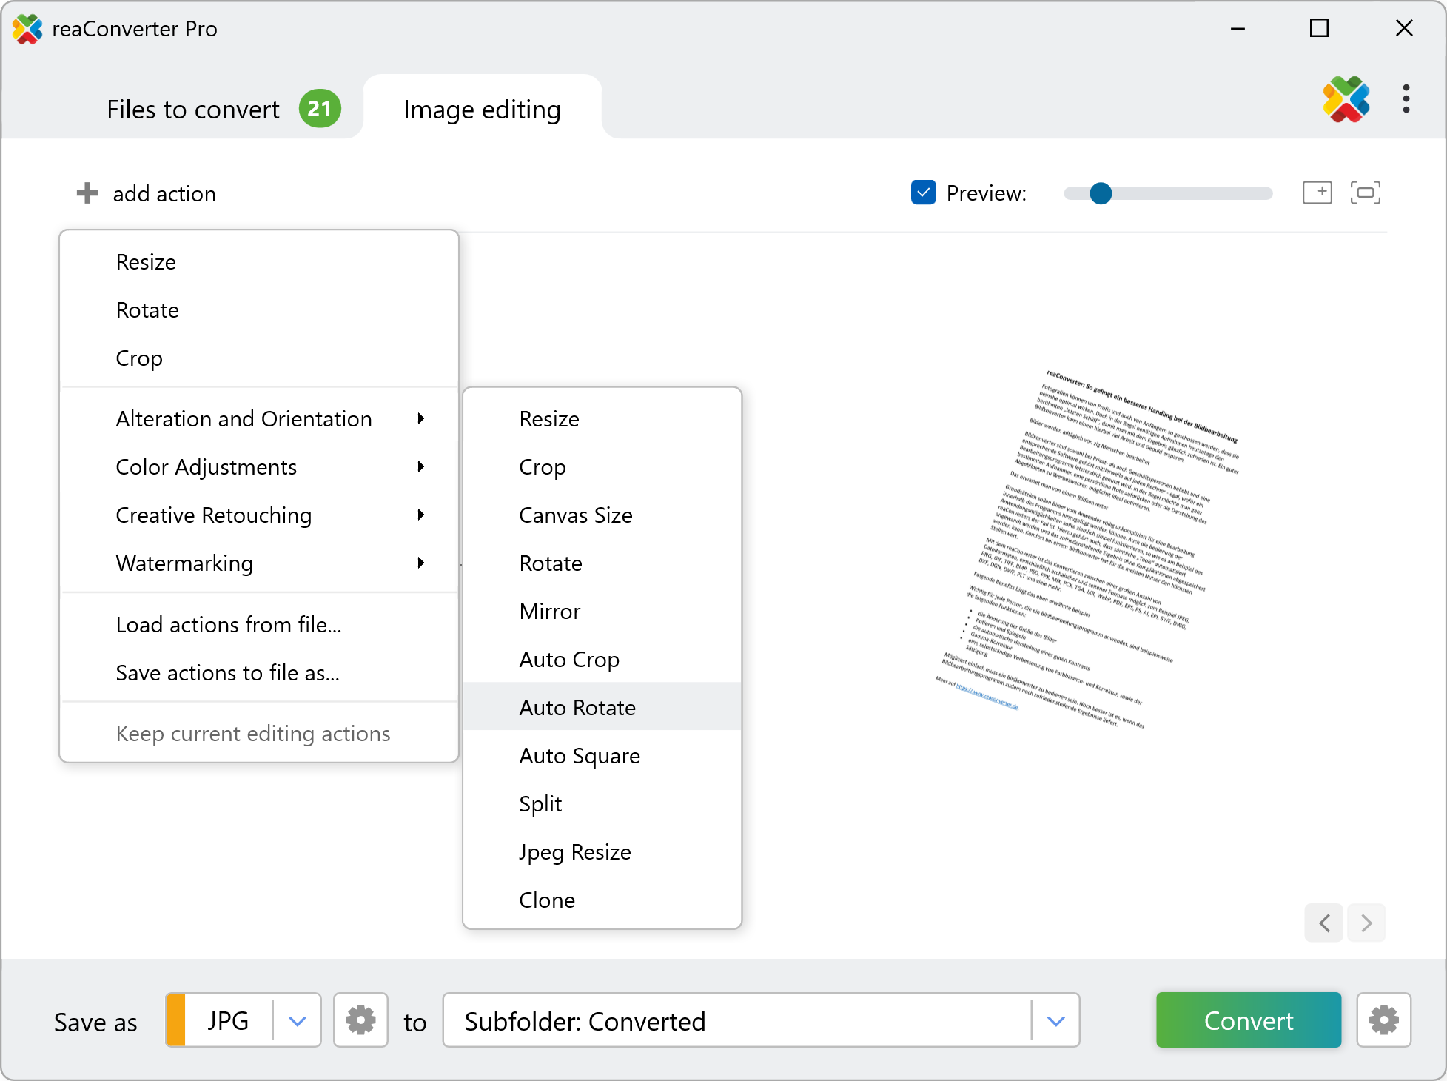Click Load actions from file...

[229, 625]
